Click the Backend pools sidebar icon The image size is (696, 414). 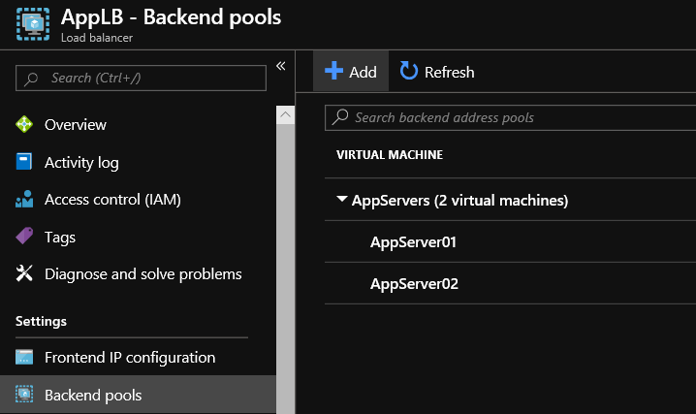24,394
